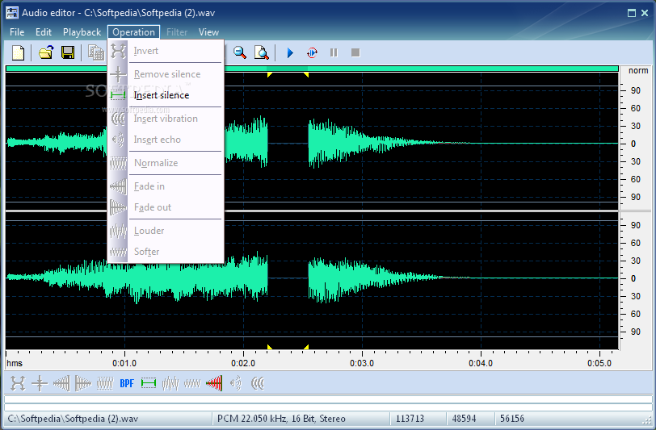Click the zoom to selection magnifier icon
The height and width of the screenshot is (430, 656).
coord(262,52)
